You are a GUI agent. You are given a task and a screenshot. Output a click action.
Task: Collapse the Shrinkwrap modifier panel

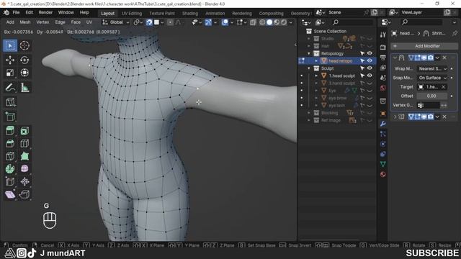[395, 58]
